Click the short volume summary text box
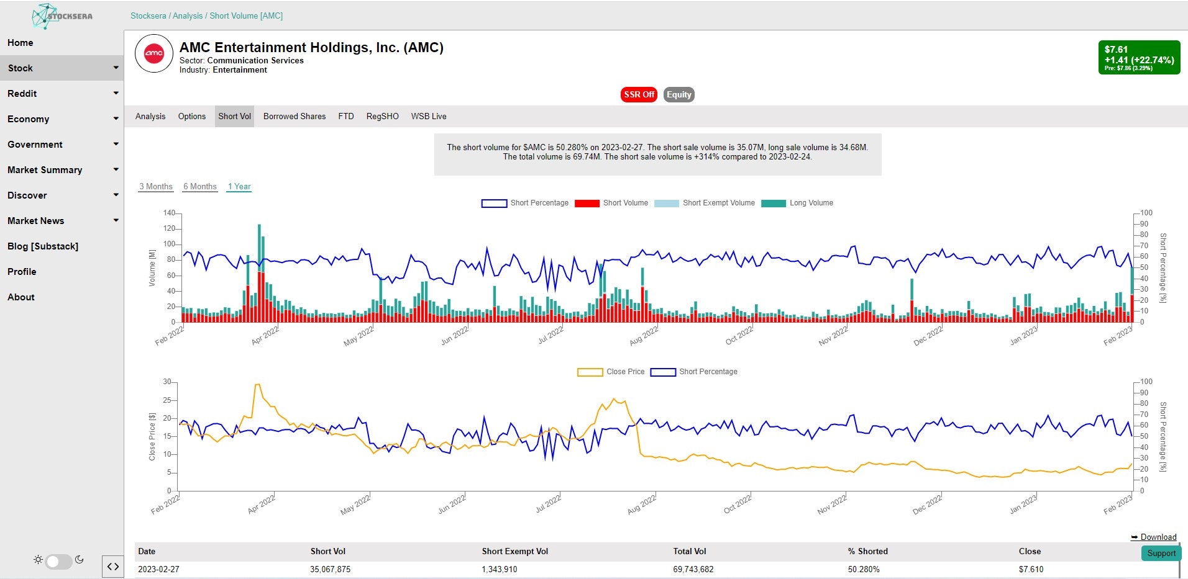The width and height of the screenshot is (1188, 579). (657, 154)
